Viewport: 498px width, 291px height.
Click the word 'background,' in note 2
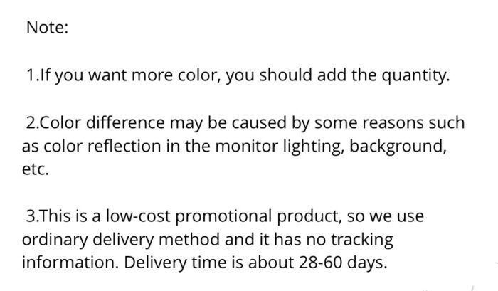(x=398, y=147)
